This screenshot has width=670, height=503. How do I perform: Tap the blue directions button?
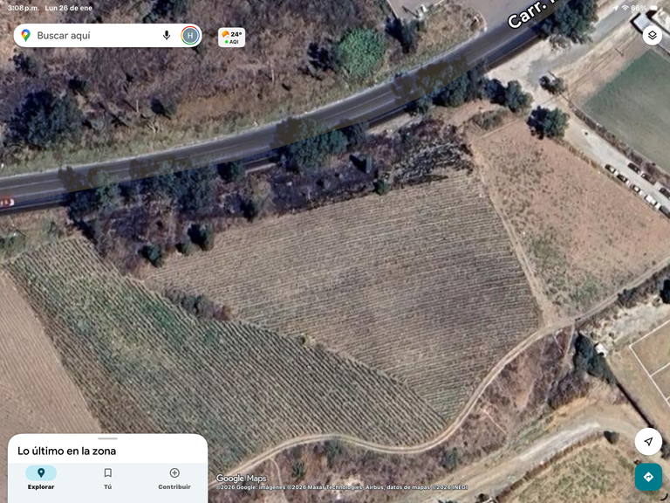648,477
